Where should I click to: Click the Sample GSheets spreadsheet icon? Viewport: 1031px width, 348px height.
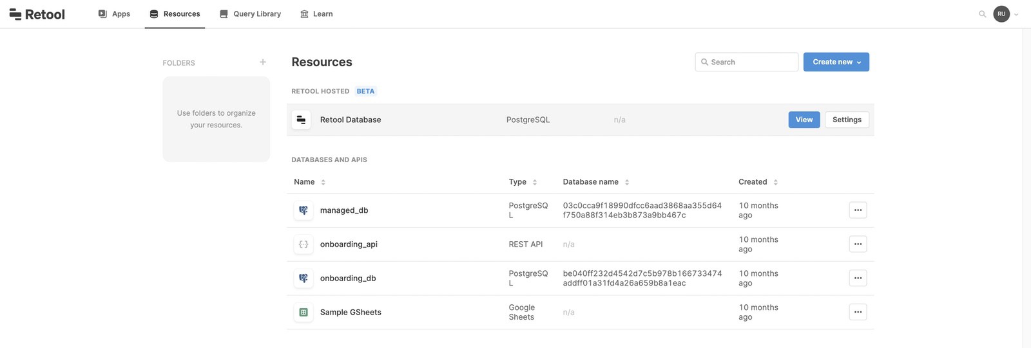tap(304, 313)
